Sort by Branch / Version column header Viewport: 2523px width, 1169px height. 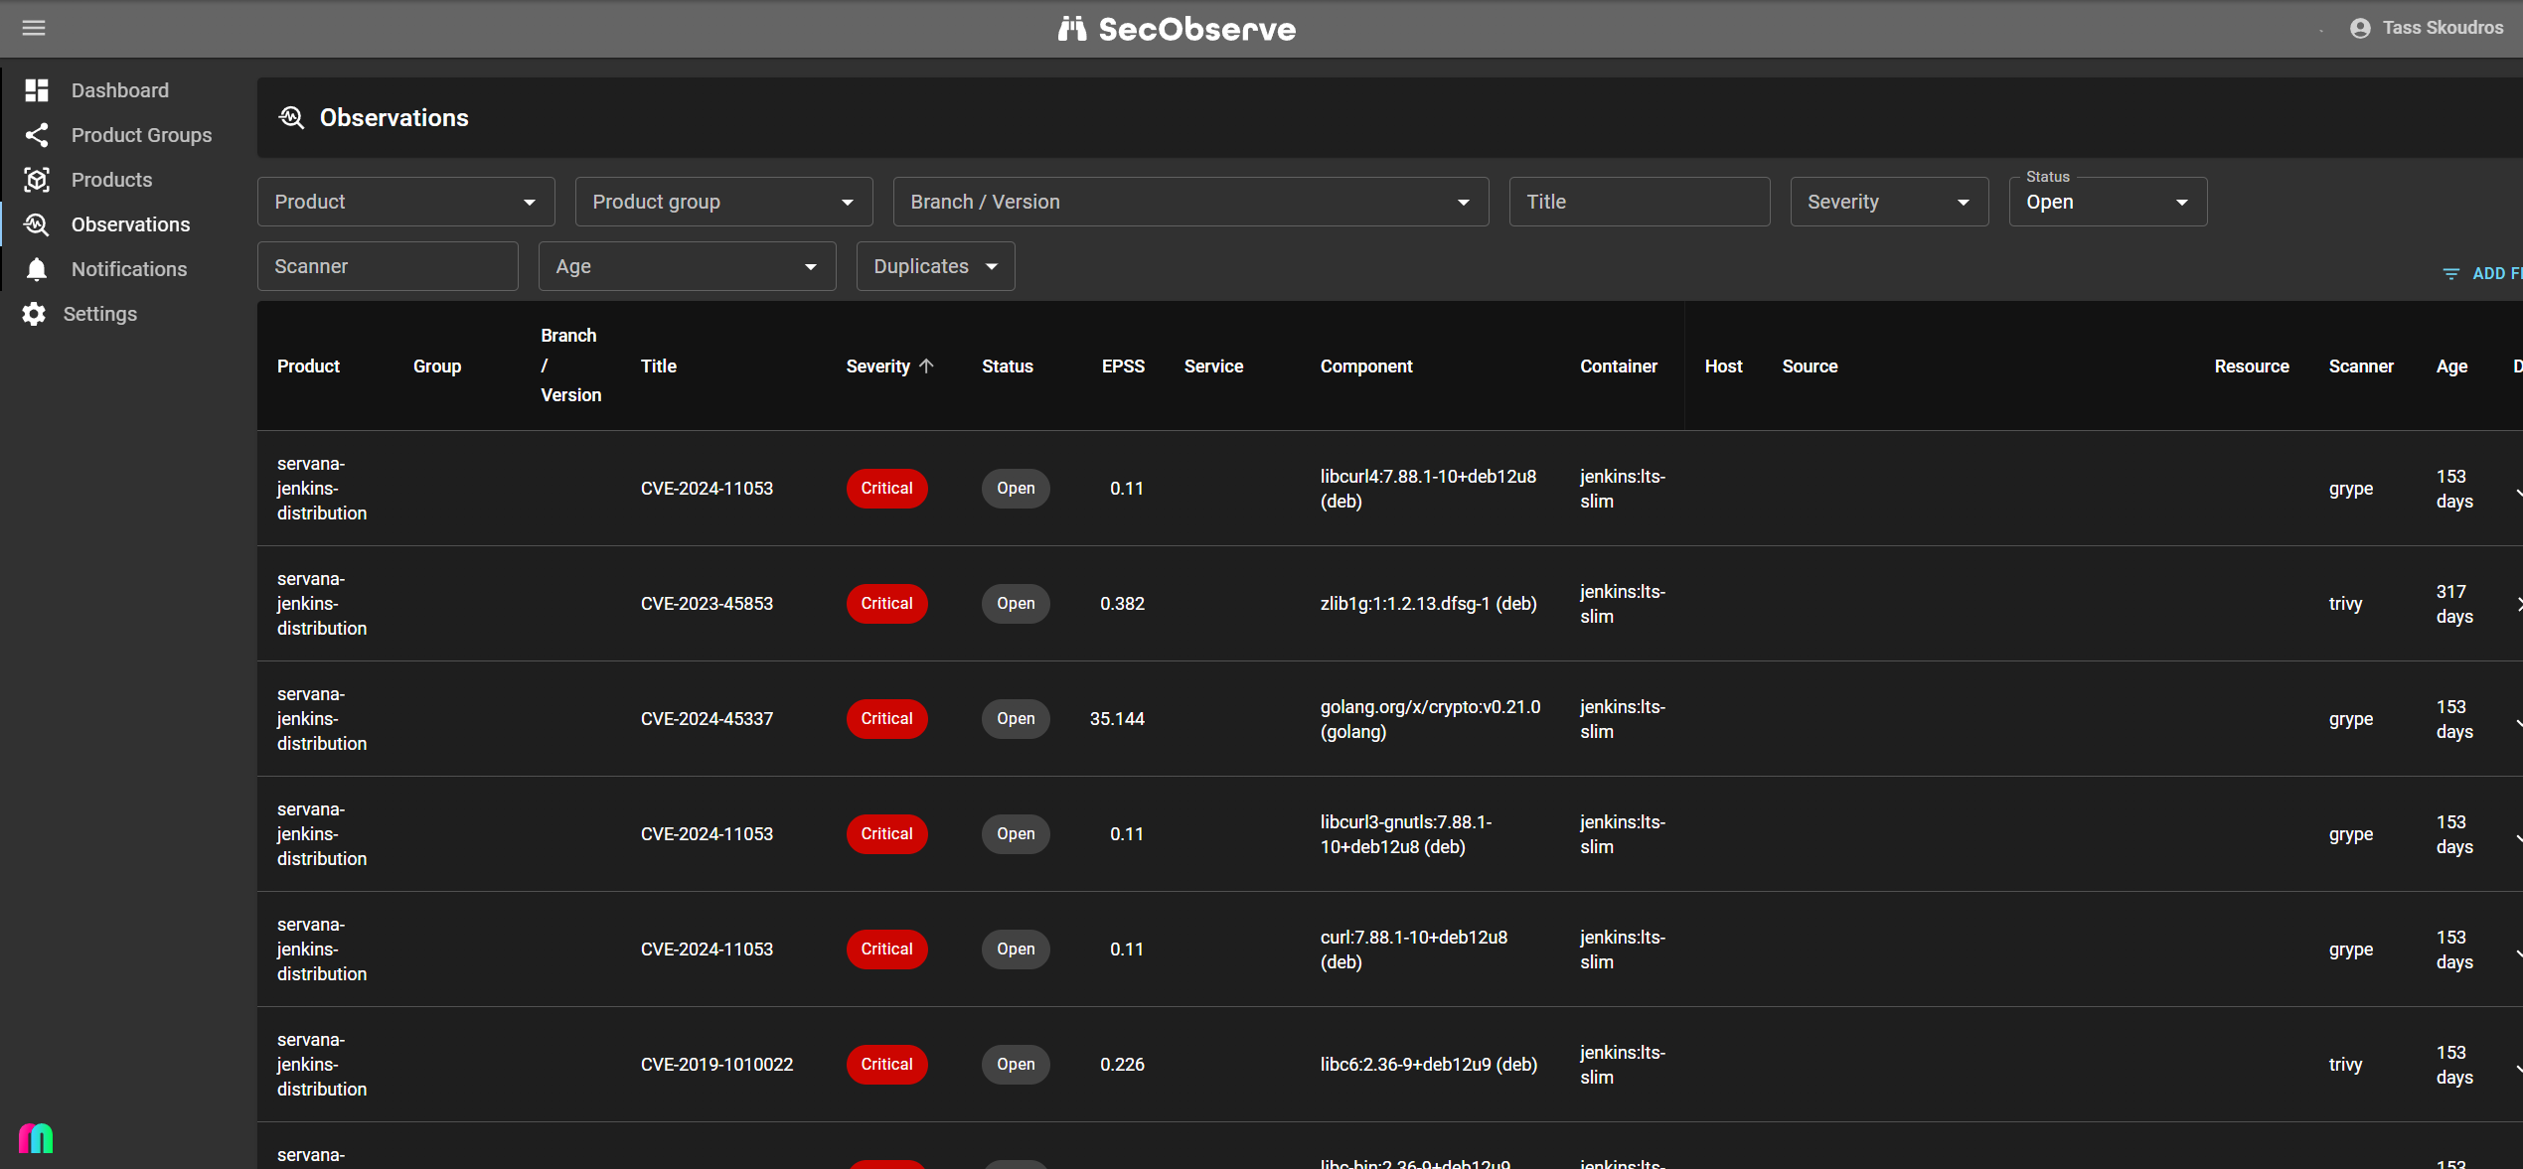[x=570, y=365]
